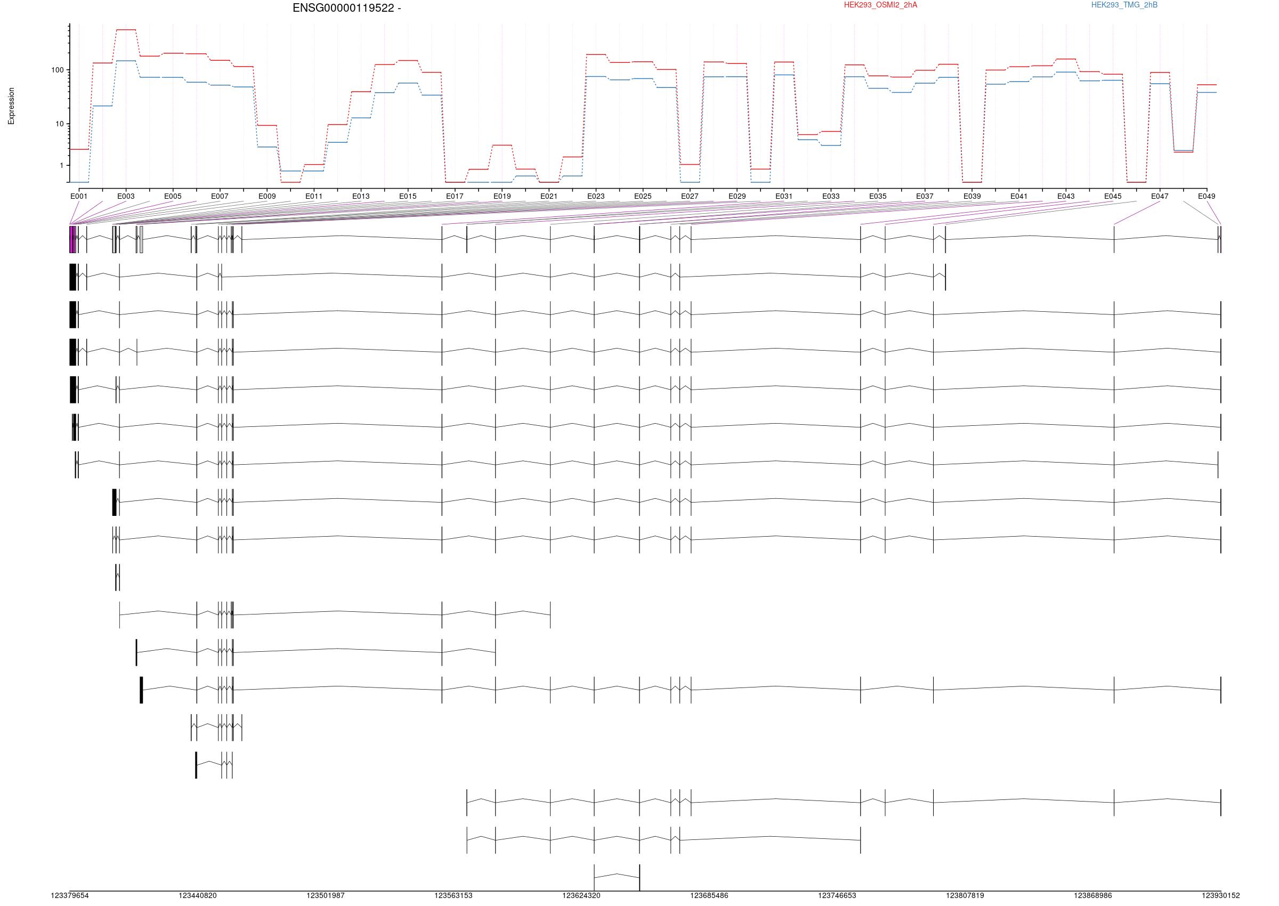Click the HEK293_TMG_2hB legend label
Image resolution: width=1279 pixels, height=906 pixels.
point(1124,5)
